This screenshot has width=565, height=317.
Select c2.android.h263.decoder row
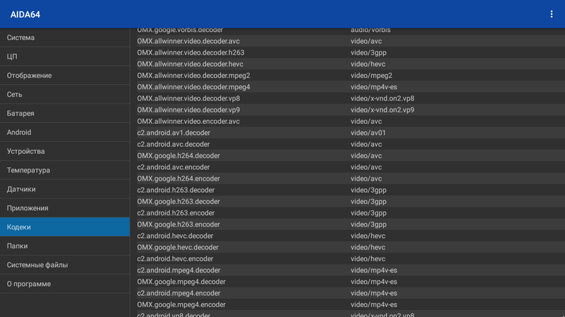(351, 190)
